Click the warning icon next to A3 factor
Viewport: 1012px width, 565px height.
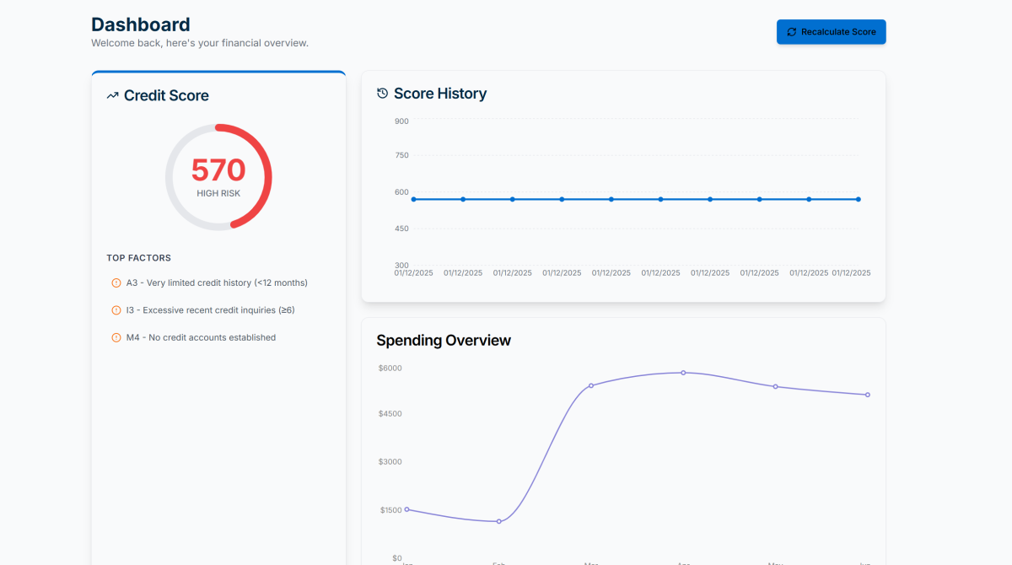(116, 283)
